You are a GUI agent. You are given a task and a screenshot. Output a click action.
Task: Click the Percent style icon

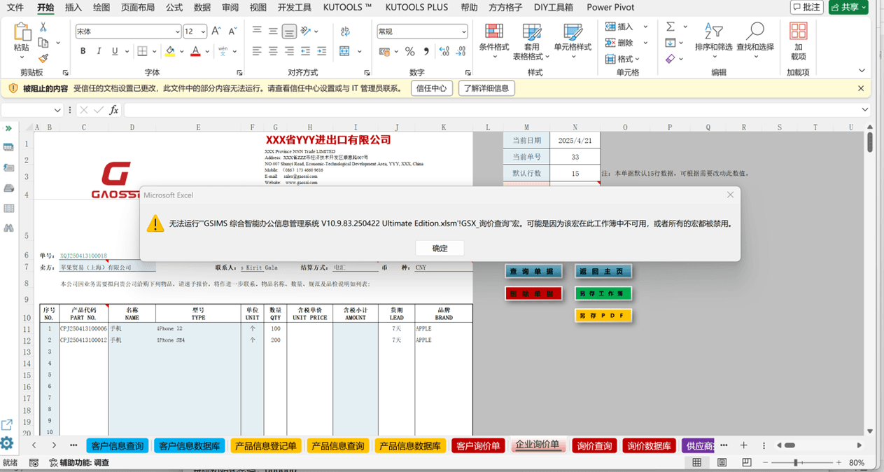pos(410,51)
